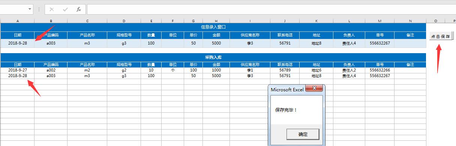Image resolution: width=456 pixels, height=146 pixels.
Task: Click the enter checkmark icon in formula bar
Action: [x=65, y=9]
